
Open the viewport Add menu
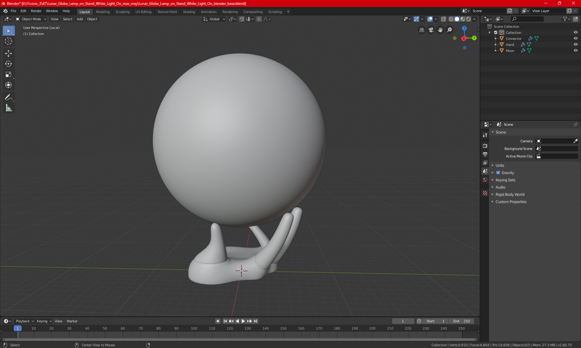(x=80, y=19)
